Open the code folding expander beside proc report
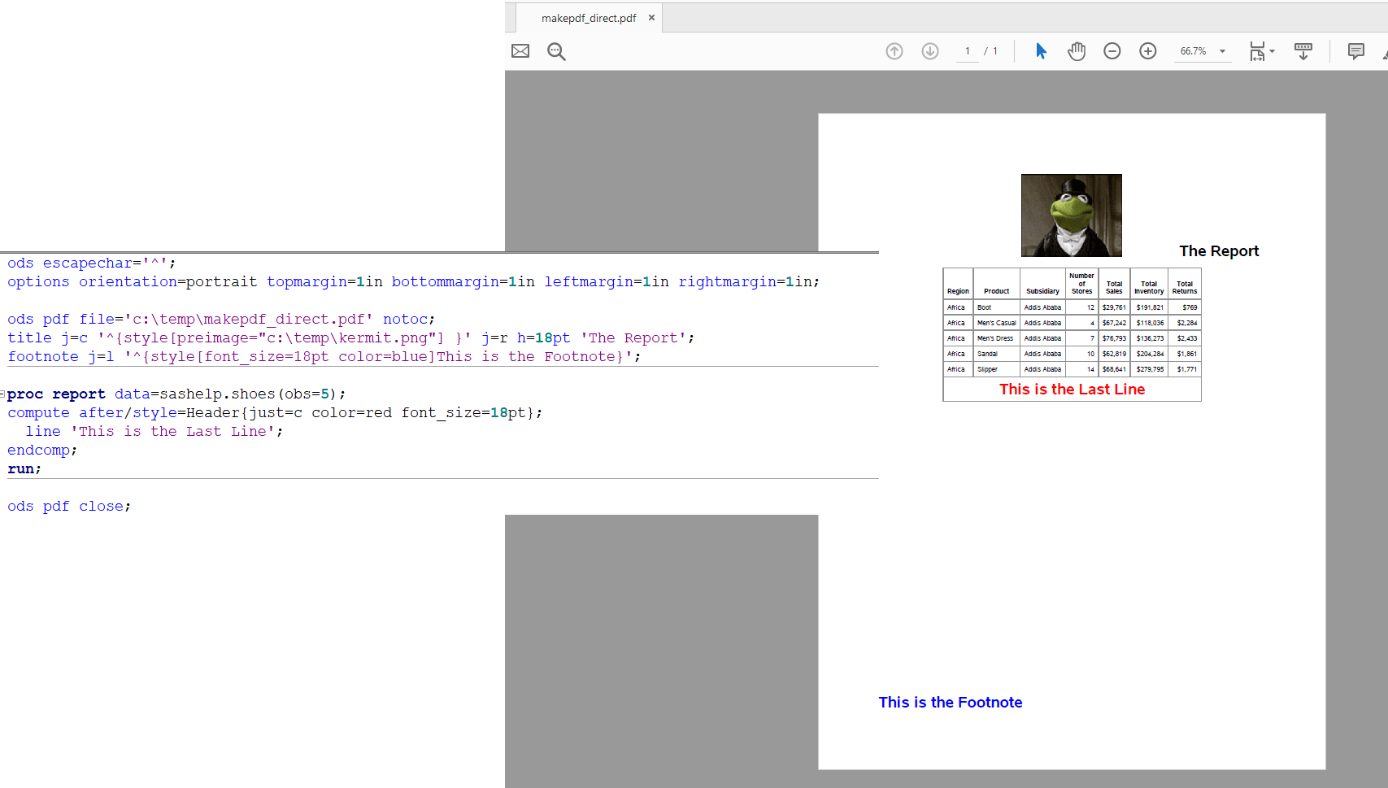Screen dimensions: 1388x788 click(x=2, y=394)
